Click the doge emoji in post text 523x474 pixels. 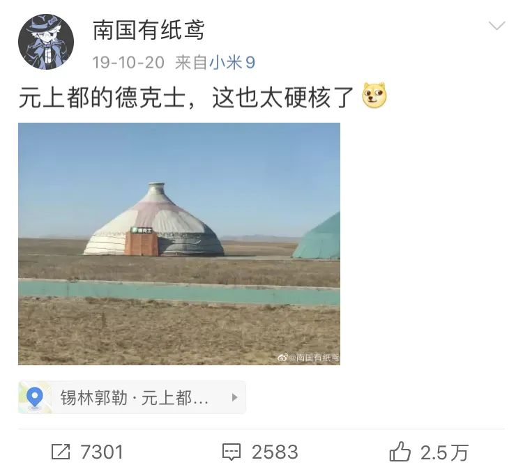pos(374,95)
